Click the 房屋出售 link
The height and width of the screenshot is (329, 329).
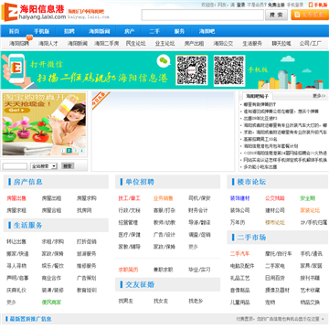[16, 198]
